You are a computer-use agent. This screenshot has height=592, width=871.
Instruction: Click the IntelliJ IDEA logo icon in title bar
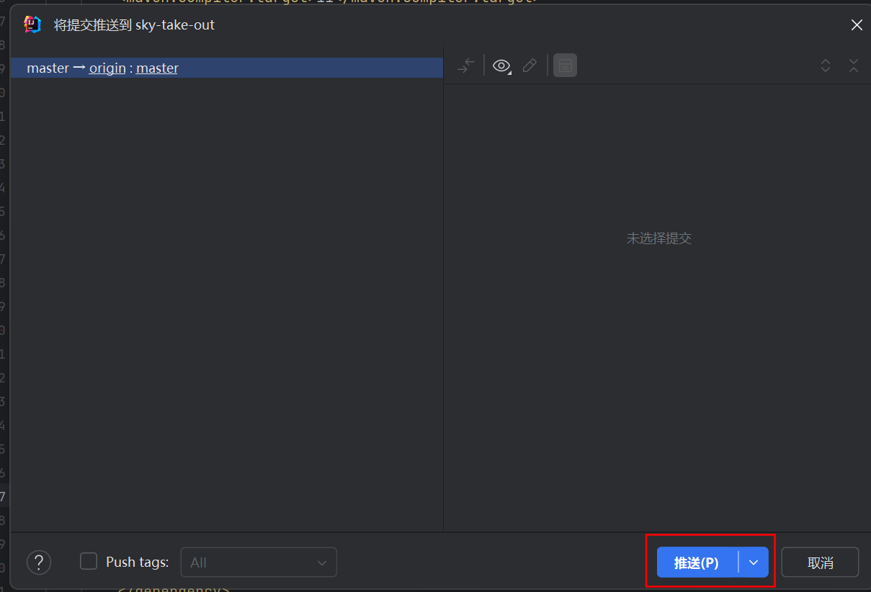(32, 24)
